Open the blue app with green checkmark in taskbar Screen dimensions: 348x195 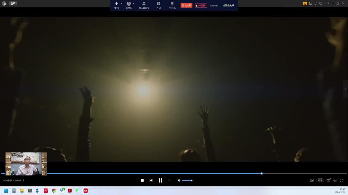(62, 190)
